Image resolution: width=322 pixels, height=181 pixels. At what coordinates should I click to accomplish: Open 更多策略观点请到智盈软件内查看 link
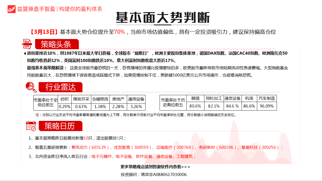pos(156,166)
